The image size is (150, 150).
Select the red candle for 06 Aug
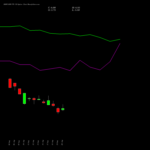click(15, 85)
